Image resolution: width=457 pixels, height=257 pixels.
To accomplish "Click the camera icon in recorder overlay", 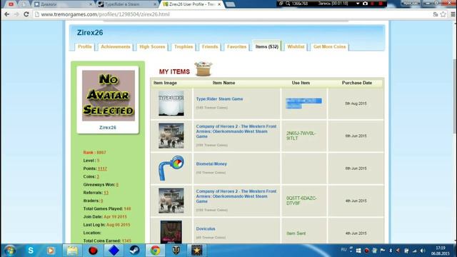I will [365, 4].
